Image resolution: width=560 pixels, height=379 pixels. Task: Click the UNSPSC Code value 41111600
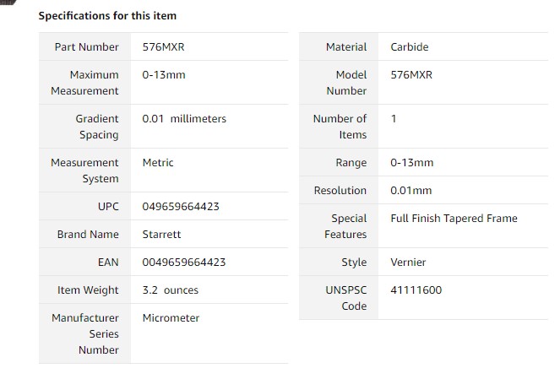[416, 290]
